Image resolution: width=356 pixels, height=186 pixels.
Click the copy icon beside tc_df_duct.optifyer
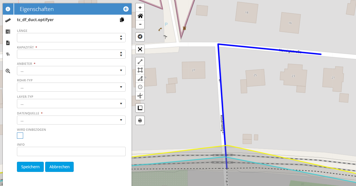click(122, 20)
